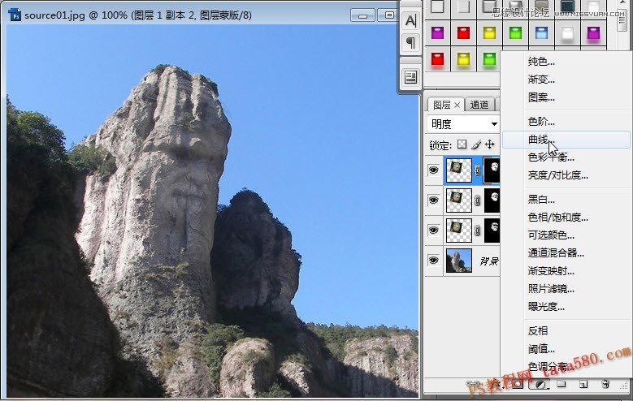
Task: Open the Layer Comps panel icon
Action: coord(410,76)
